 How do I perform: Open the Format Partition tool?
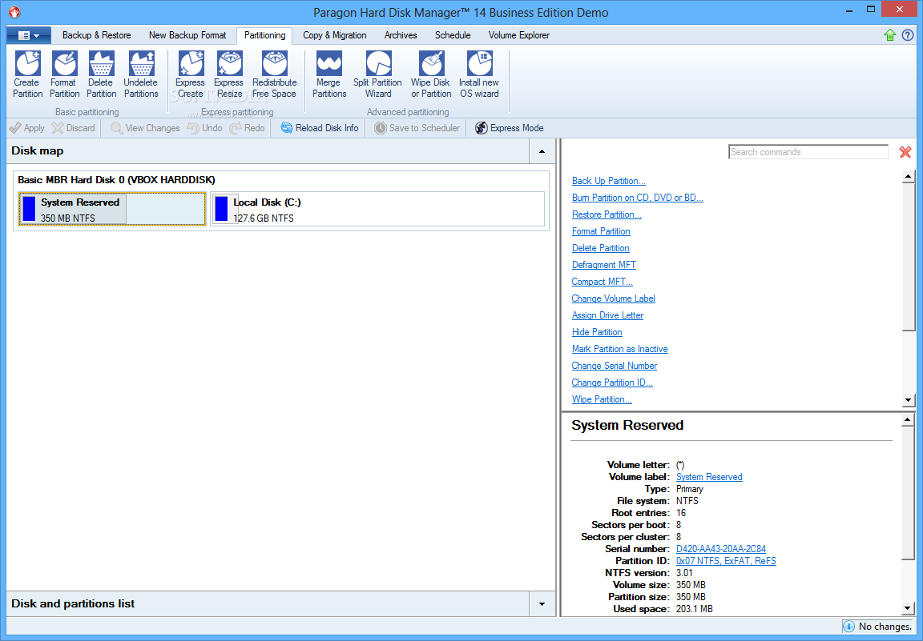(x=64, y=74)
